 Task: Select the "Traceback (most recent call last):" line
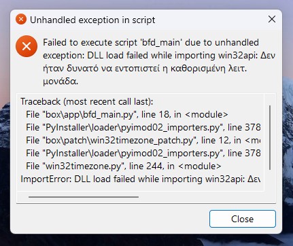(x=87, y=101)
